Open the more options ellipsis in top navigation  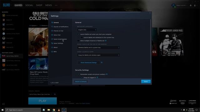pyautogui.click(x=56, y=5)
